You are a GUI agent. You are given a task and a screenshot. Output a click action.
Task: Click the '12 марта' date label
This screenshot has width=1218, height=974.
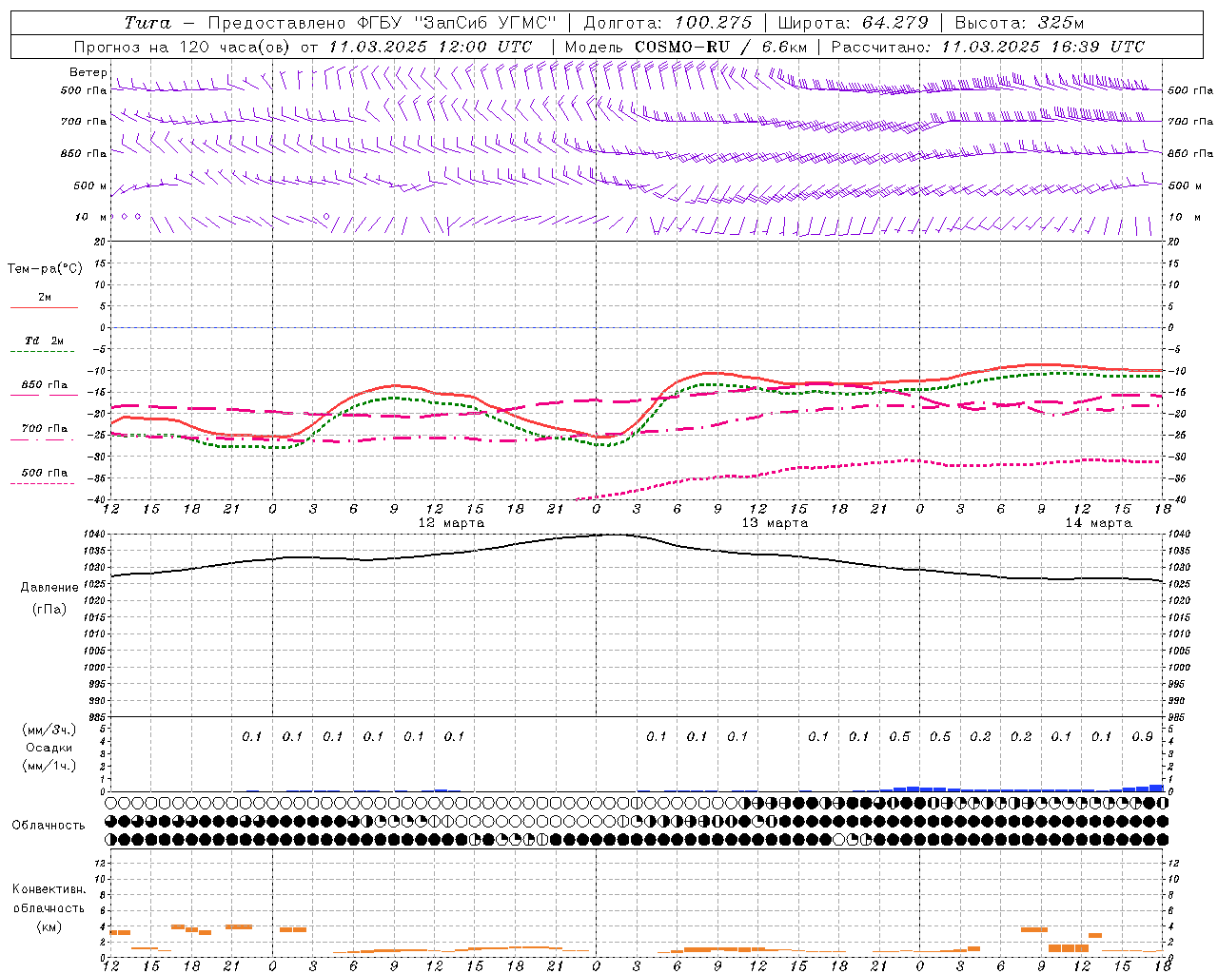(451, 523)
